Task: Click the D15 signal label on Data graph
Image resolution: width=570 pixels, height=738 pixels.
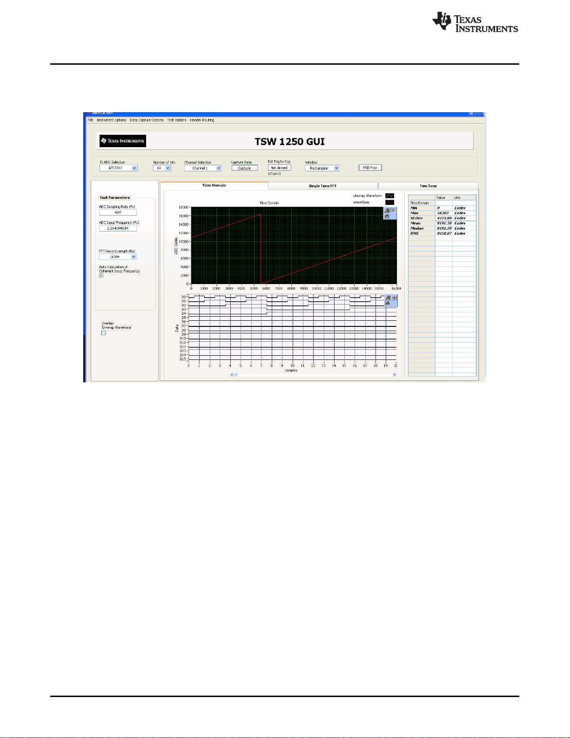Action: point(183,359)
